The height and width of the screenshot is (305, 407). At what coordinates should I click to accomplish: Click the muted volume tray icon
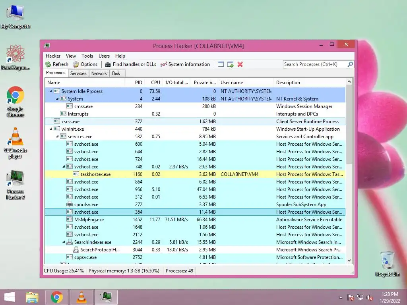pyautogui.click(x=370, y=297)
